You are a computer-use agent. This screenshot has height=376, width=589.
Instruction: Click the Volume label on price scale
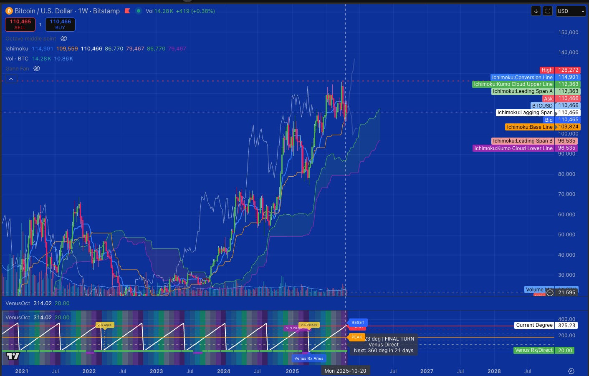coord(535,289)
